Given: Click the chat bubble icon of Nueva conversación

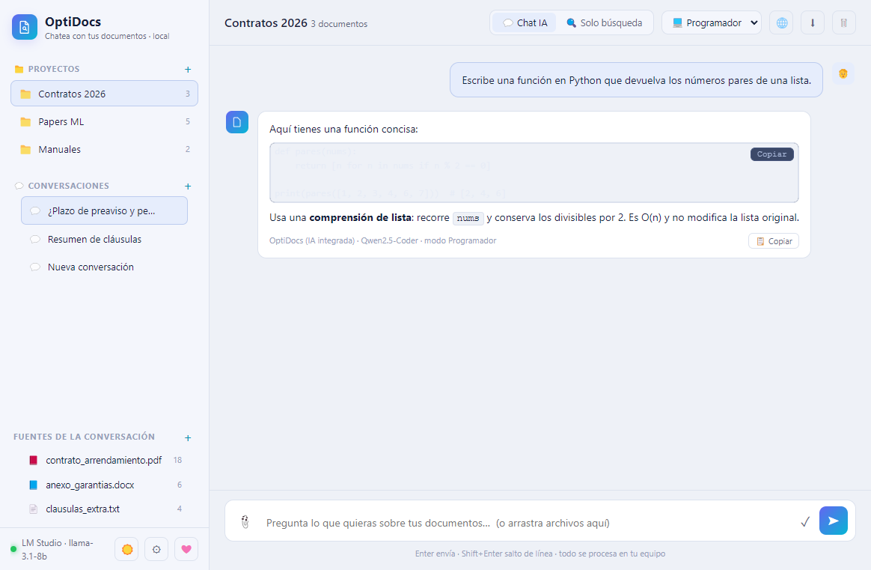Looking at the screenshot, I should pyautogui.click(x=35, y=267).
